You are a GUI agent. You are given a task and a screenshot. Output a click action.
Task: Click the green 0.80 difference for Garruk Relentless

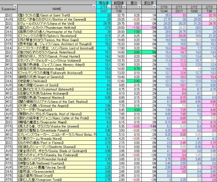(134, 52)
